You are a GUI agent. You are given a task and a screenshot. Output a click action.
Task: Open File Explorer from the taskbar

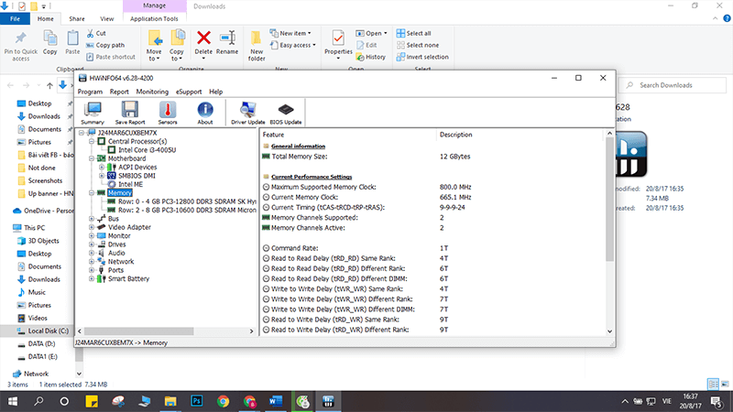coord(170,401)
